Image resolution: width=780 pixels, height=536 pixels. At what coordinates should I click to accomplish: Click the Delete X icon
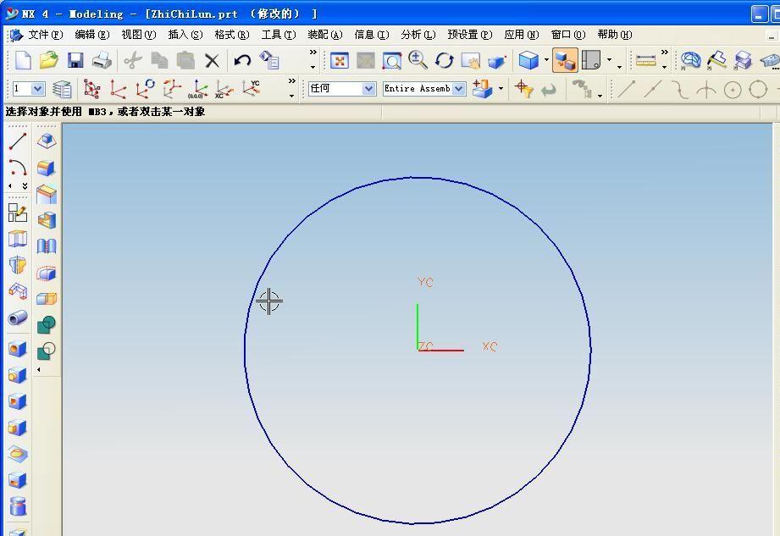(212, 60)
